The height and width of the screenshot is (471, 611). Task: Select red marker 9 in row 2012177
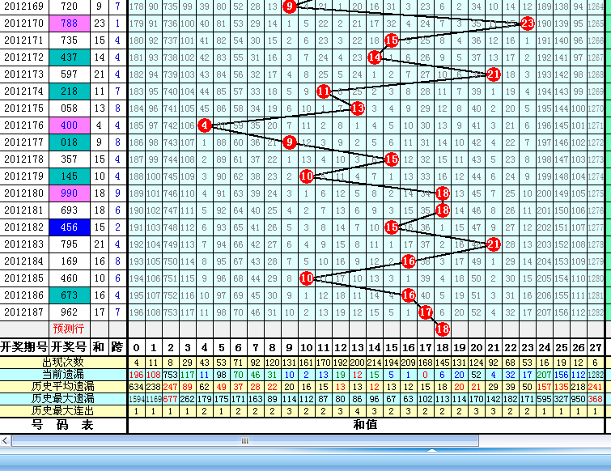(x=290, y=142)
